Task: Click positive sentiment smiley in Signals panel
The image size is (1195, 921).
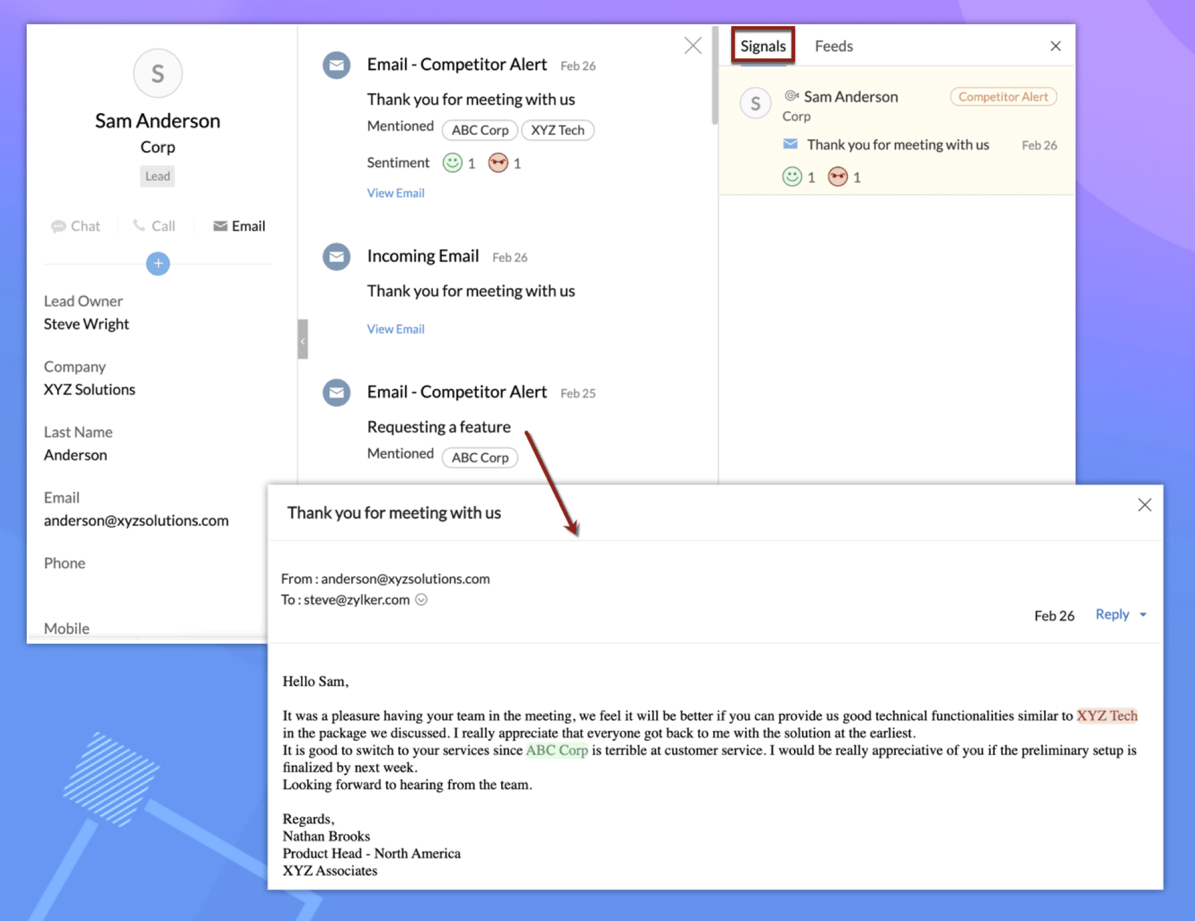Action: coord(791,177)
